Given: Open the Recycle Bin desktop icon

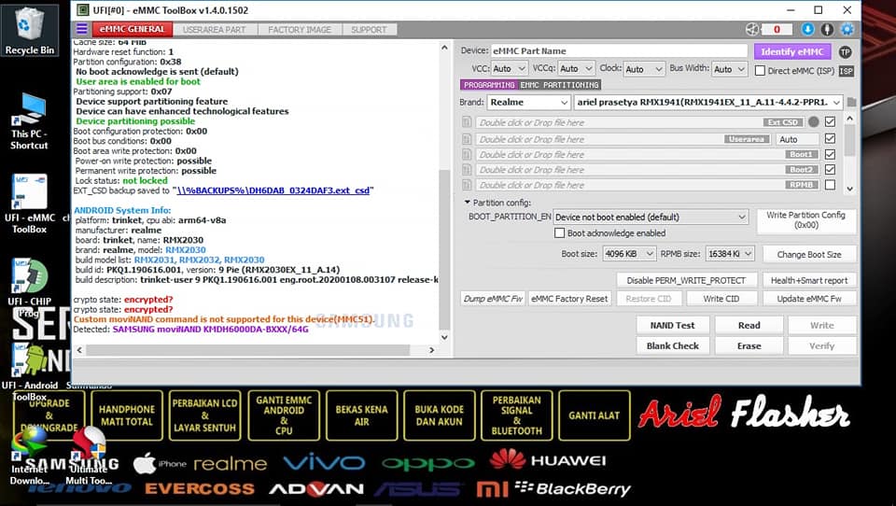Looking at the screenshot, I should pos(29,32).
